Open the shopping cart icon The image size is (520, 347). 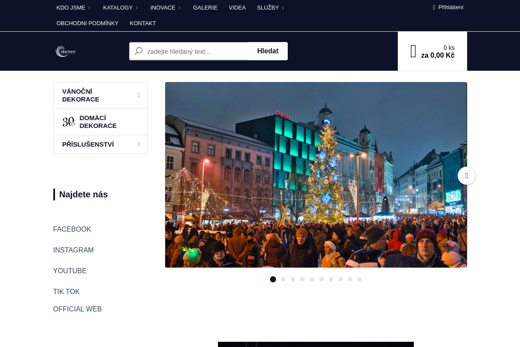click(413, 51)
